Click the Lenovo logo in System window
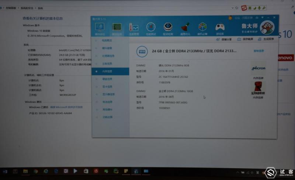 click(285, 58)
